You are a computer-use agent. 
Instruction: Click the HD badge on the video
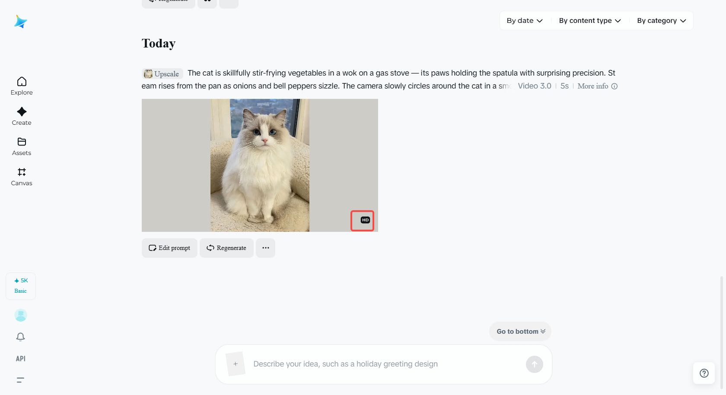[365, 220]
